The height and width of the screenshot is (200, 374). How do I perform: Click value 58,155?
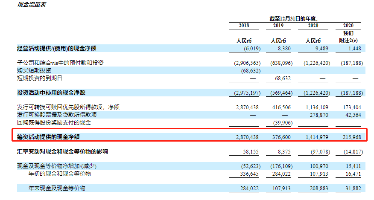(x=251, y=152)
